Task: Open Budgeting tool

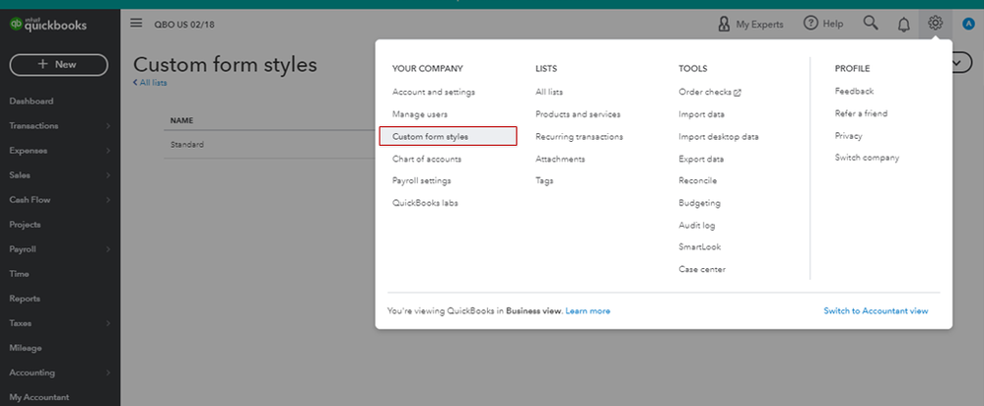Action: point(700,203)
